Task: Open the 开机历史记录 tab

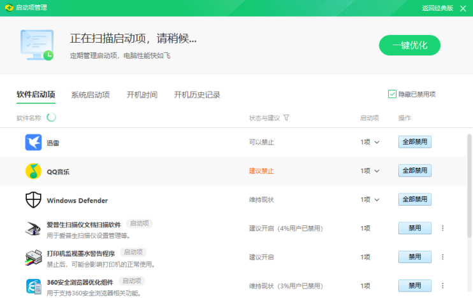Action: pyautogui.click(x=197, y=95)
